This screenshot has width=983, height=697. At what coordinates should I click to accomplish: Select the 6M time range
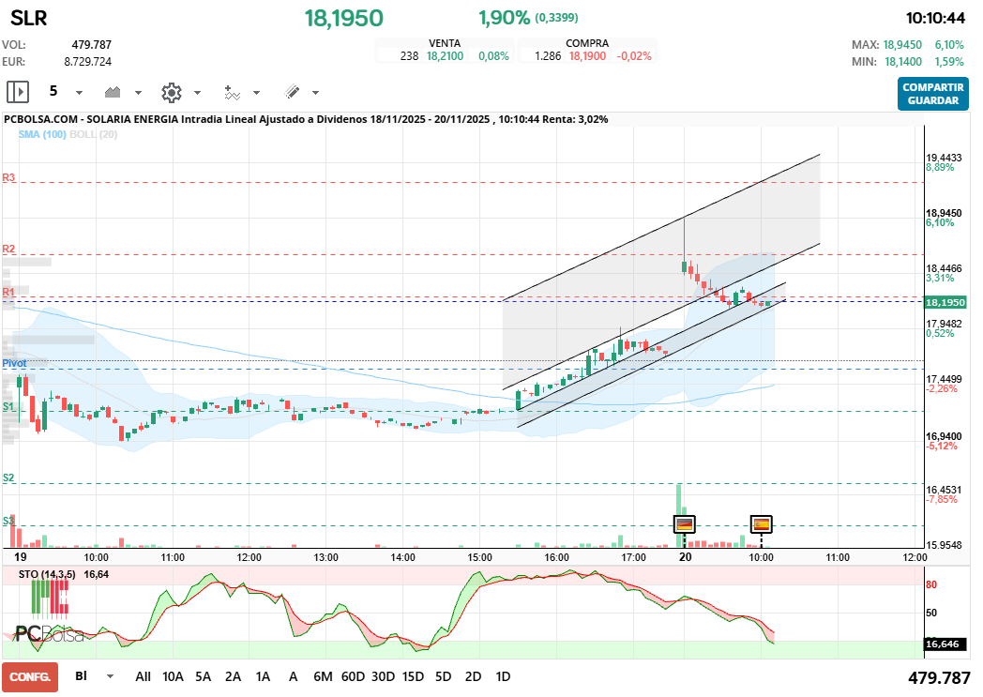(x=323, y=677)
